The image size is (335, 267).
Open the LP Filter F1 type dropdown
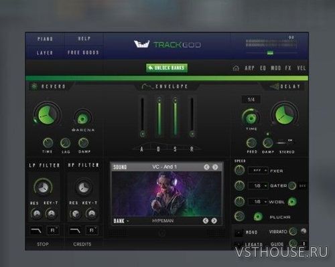pyautogui.click(x=53, y=230)
